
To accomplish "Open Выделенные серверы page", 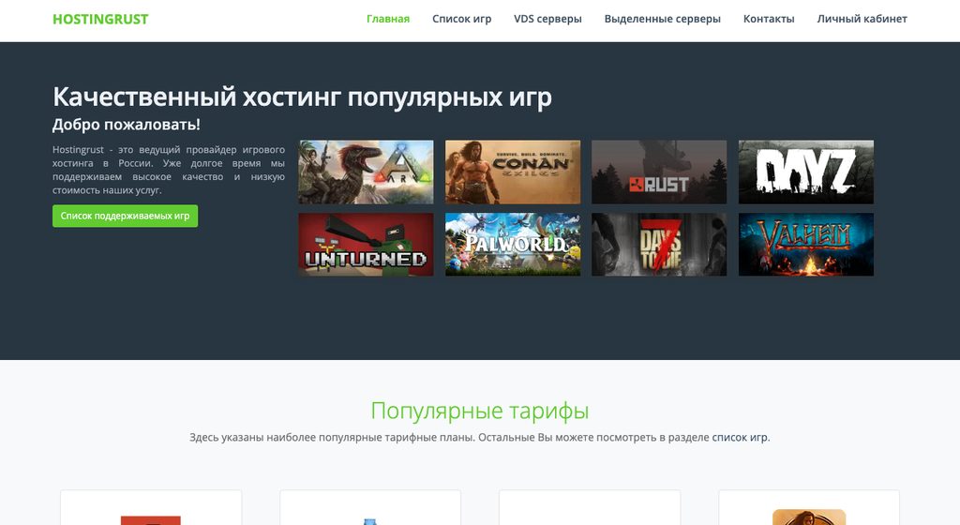I will click(x=663, y=19).
